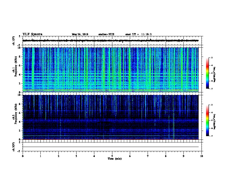Image resolution: width=227 pixels, height=175 pixels.
Task: Click the upper PSD color bar
Action: 207,73
